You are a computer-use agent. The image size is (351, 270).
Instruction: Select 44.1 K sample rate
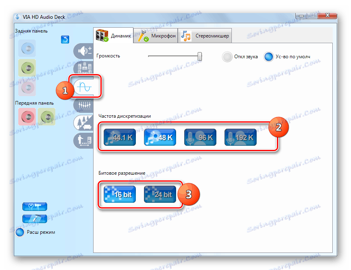point(120,137)
